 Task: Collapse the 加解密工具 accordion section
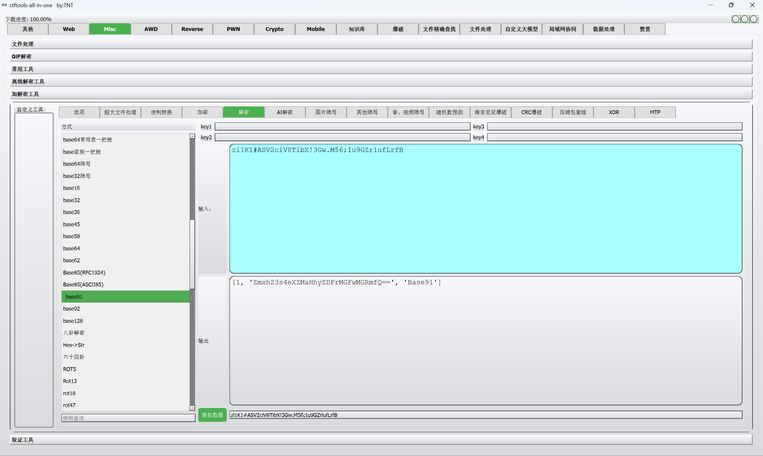(381, 94)
